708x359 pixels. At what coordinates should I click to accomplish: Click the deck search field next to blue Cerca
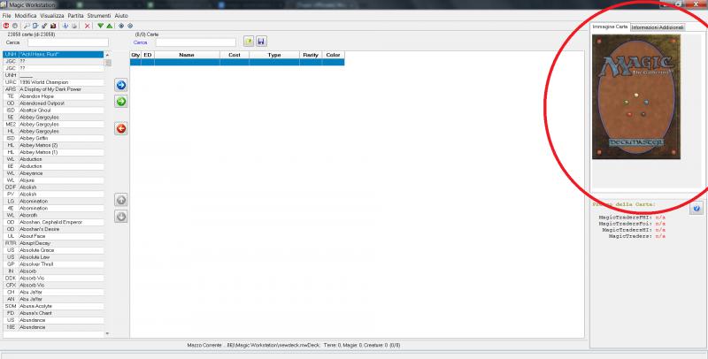(196, 42)
